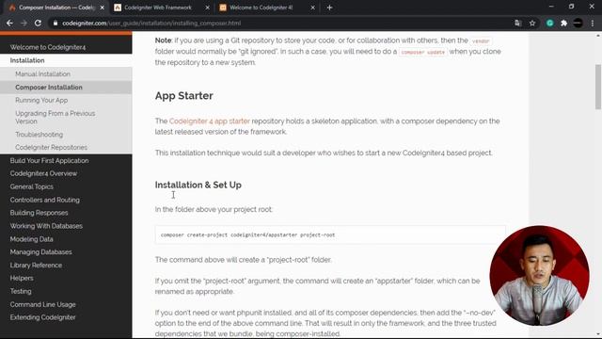The image size is (602, 339).
Task: Open Build Your First Application section
Action: (x=49, y=161)
